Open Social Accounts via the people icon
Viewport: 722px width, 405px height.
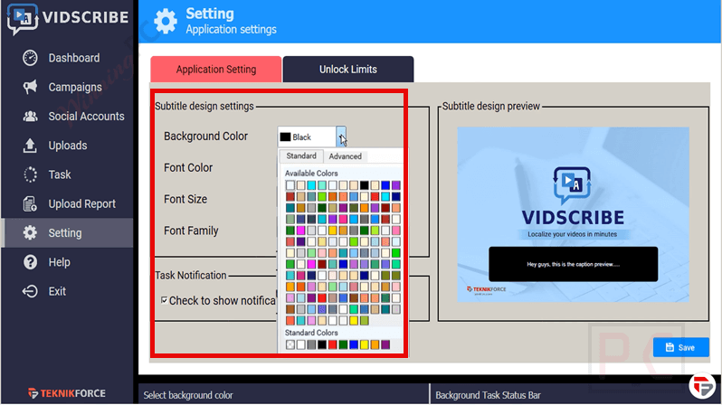click(30, 116)
